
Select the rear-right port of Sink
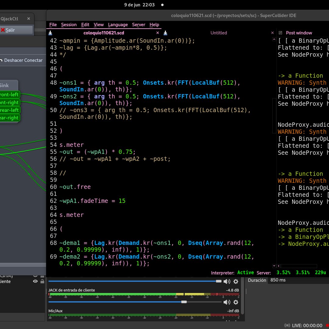coord(10,118)
